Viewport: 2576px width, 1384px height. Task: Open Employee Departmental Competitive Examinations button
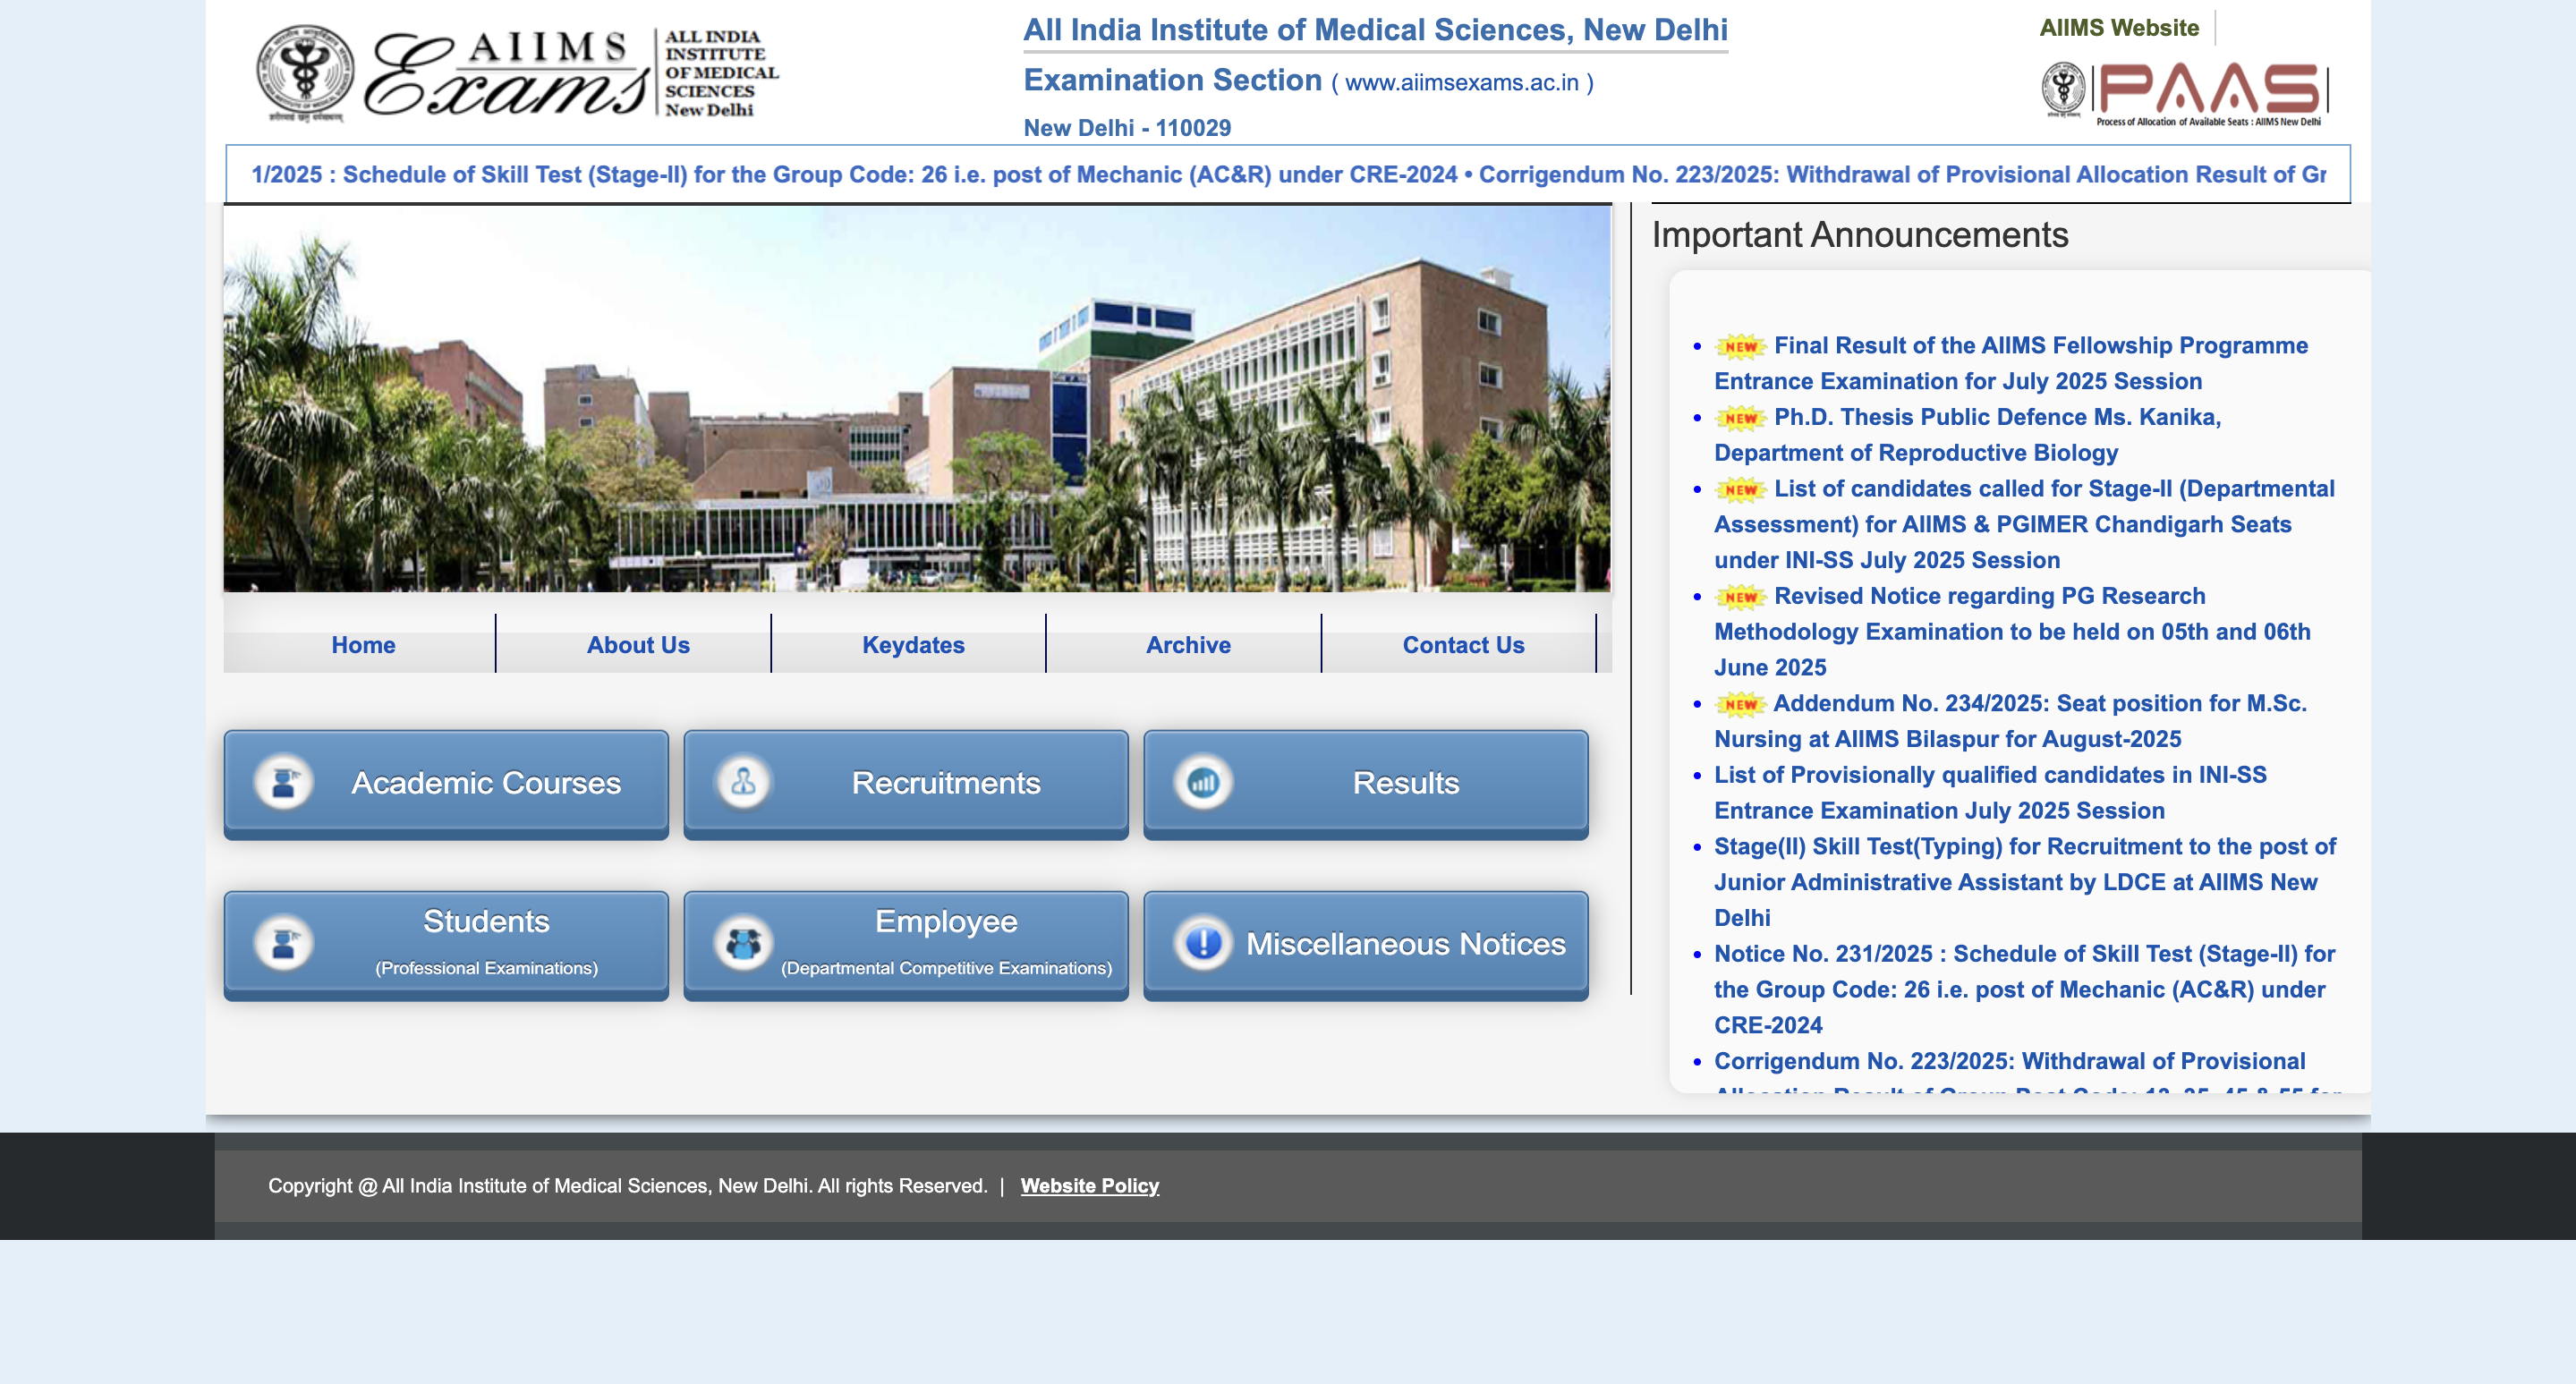[906, 945]
